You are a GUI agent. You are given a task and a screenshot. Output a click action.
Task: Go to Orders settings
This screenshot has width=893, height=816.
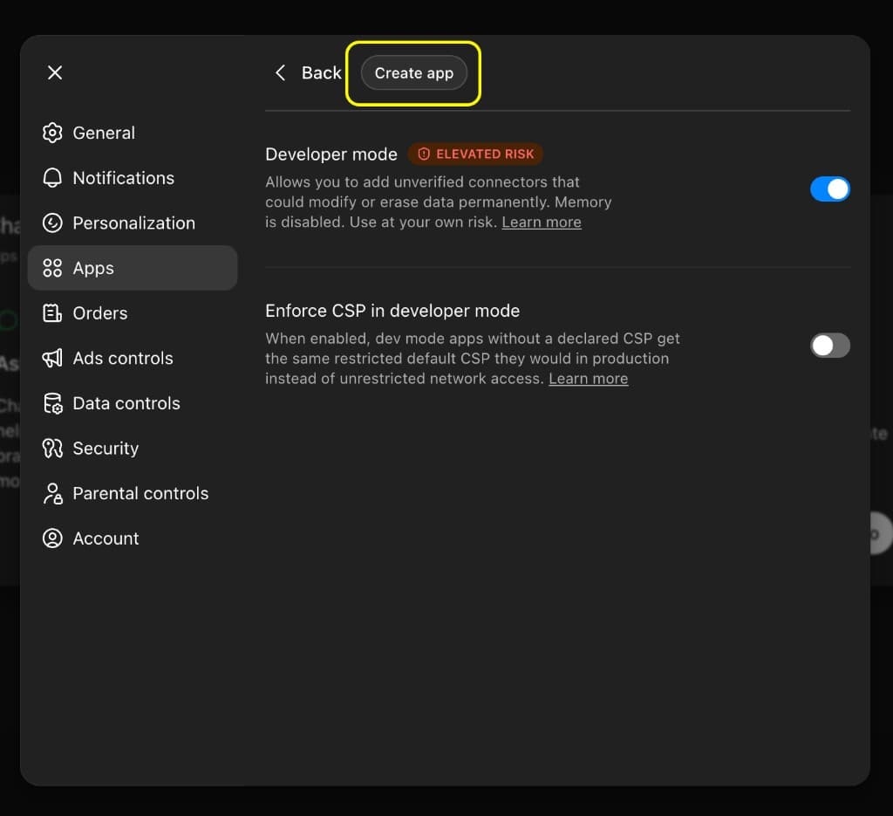133,312
